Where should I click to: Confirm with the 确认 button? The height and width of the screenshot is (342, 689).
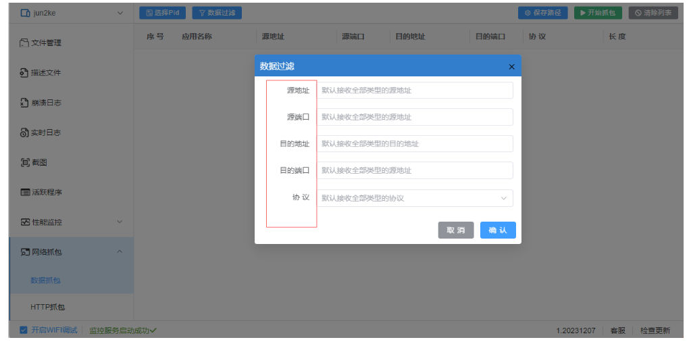(x=498, y=230)
